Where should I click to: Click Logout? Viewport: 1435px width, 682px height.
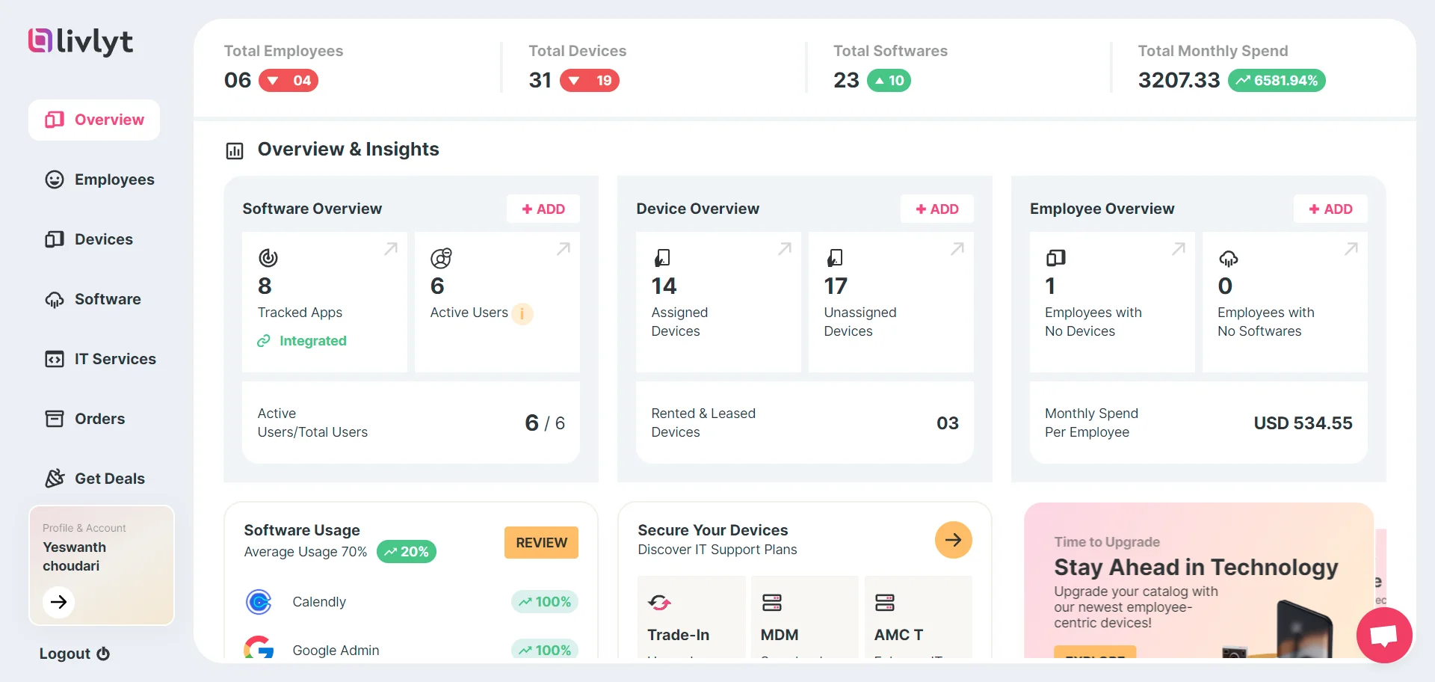(74, 654)
